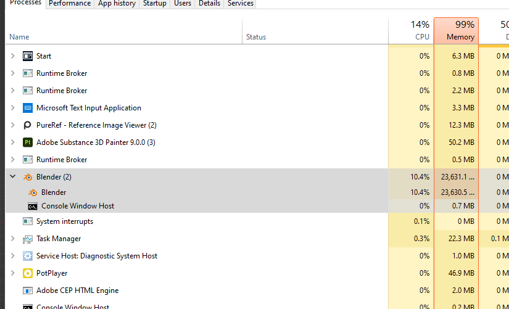The image size is (509, 309).
Task: Click the Adobe CEP HTML Engine icon
Action: (x=28, y=290)
